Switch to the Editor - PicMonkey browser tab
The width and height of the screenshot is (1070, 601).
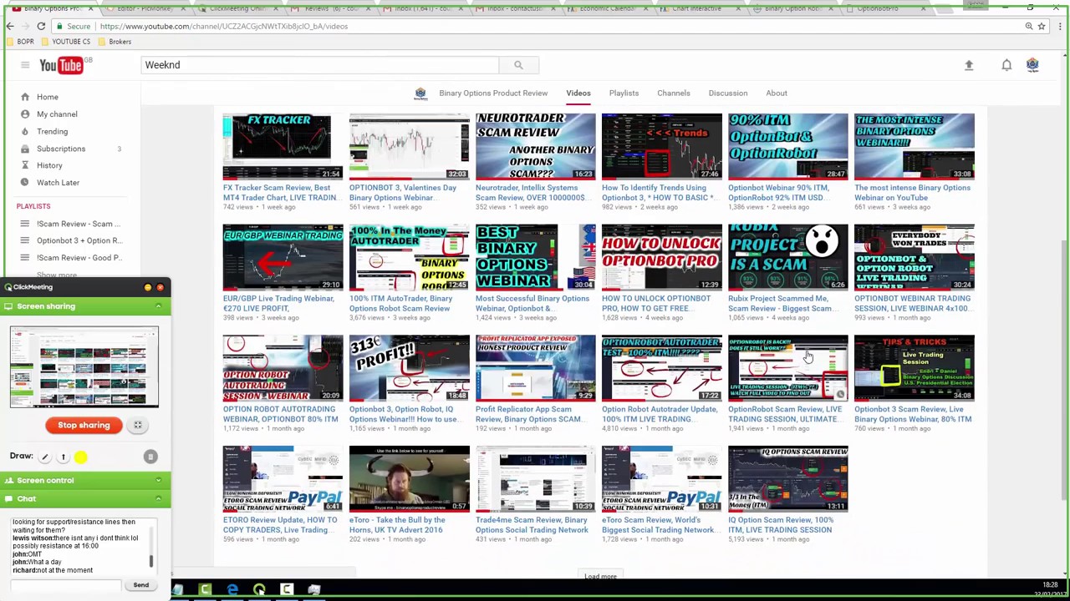click(x=144, y=8)
